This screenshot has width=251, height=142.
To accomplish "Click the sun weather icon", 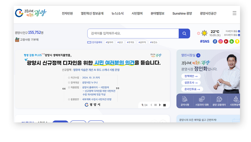I will pyautogui.click(x=204, y=33).
